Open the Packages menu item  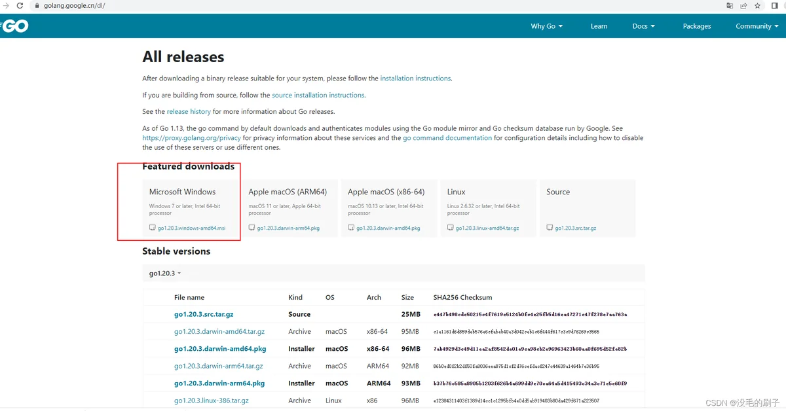tap(697, 26)
